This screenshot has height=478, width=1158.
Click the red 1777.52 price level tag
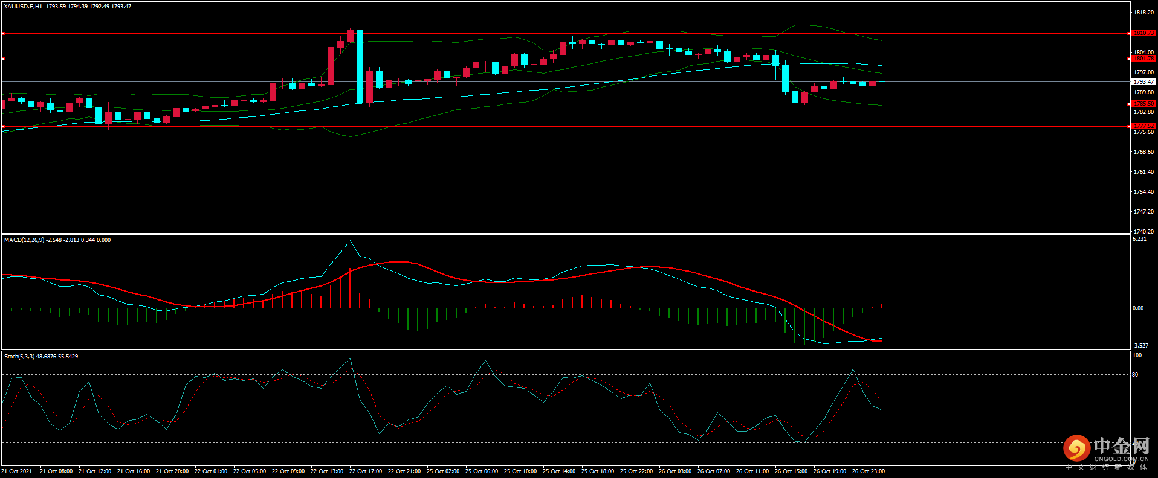pos(1143,126)
